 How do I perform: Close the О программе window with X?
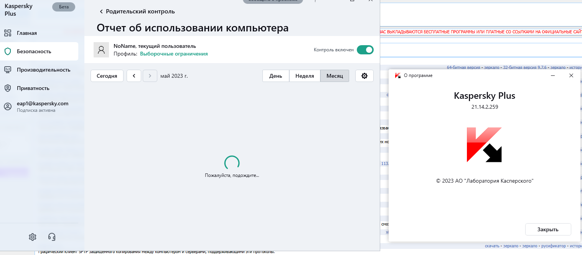coord(571,75)
